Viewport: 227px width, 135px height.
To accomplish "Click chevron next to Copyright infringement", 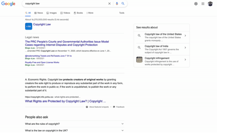I will coord(185,60).
